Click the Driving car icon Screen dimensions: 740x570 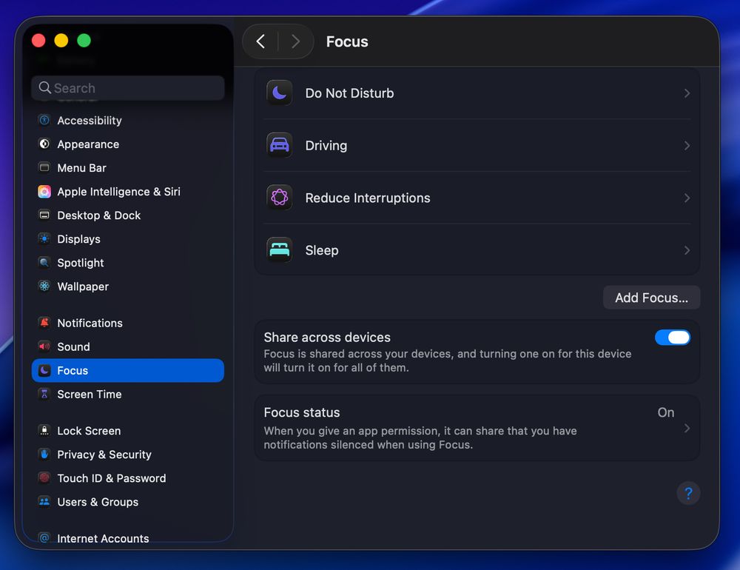point(280,145)
